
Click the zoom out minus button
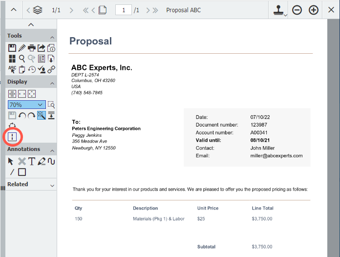click(x=297, y=10)
